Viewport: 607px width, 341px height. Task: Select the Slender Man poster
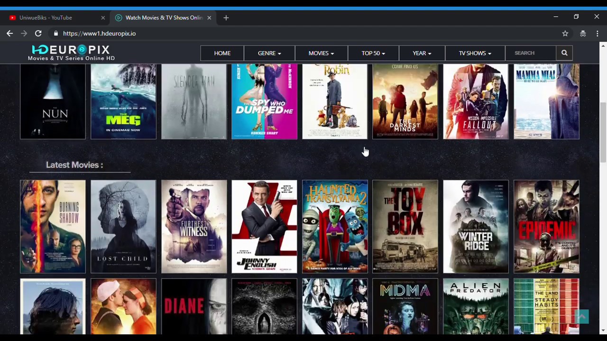pos(194,101)
